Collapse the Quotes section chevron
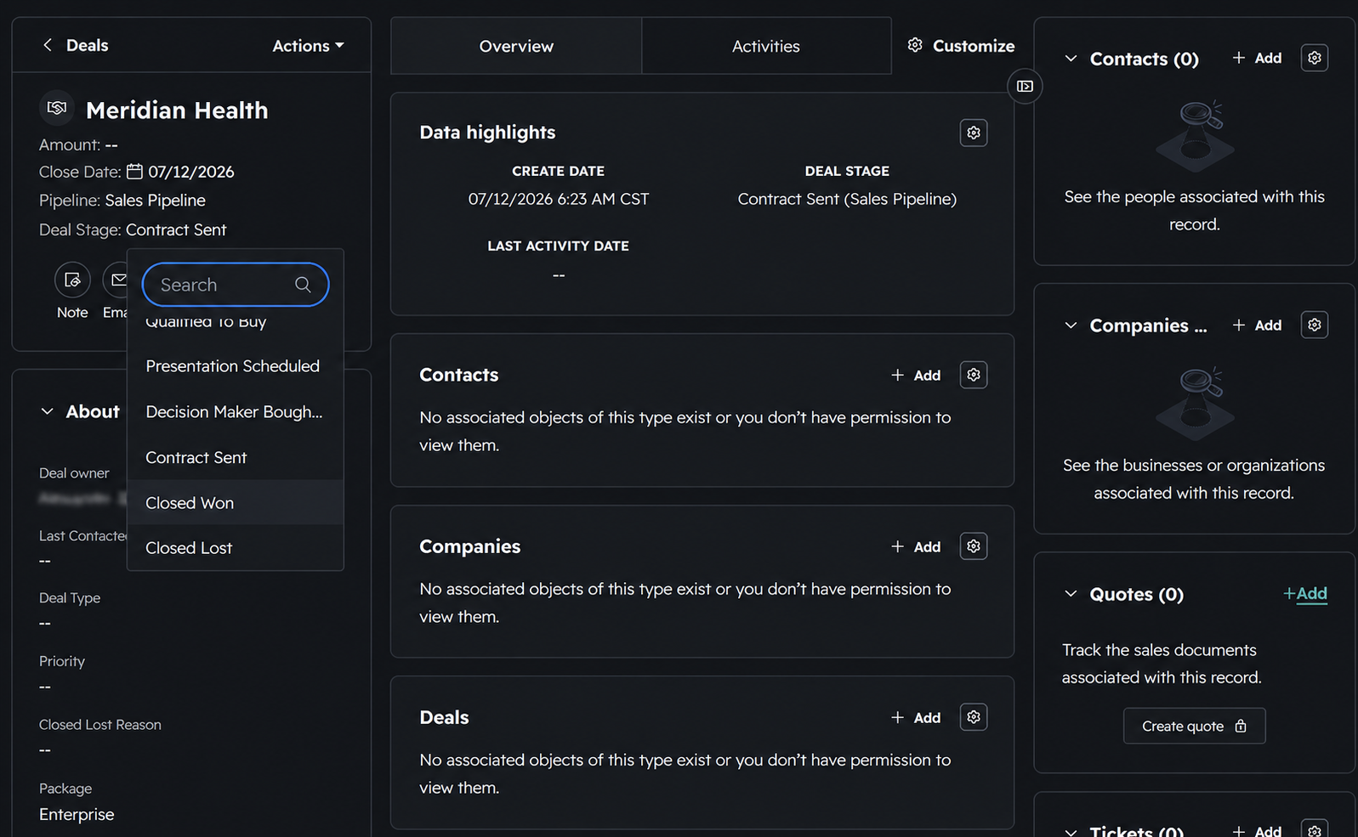The width and height of the screenshot is (1358, 837). point(1071,594)
